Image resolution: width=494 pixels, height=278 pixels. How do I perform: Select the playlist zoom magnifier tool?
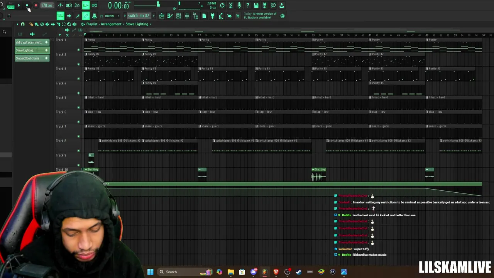coord(69,24)
